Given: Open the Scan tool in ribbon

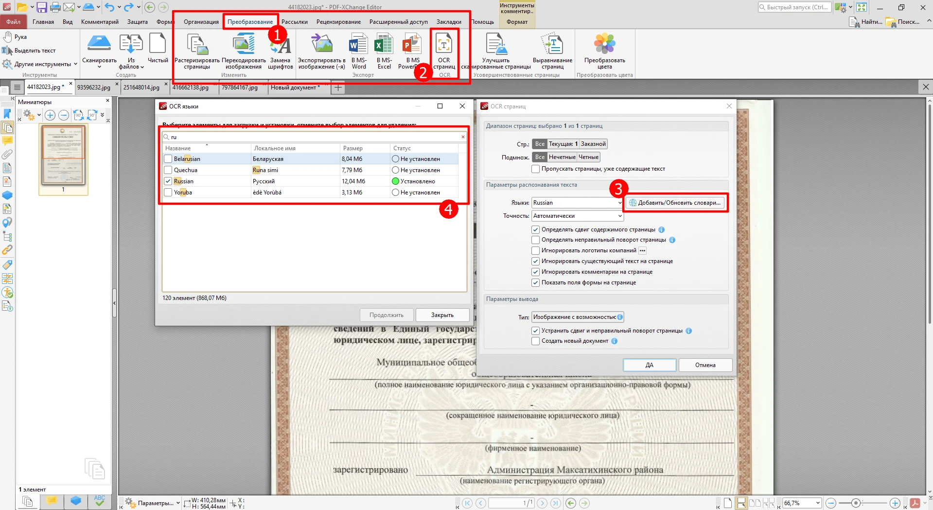Looking at the screenshot, I should (x=99, y=46).
